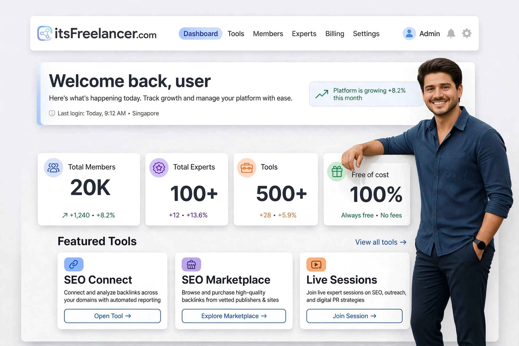Image resolution: width=519 pixels, height=346 pixels.
Task: Click the Free of cost gift icon
Action: [337, 172]
